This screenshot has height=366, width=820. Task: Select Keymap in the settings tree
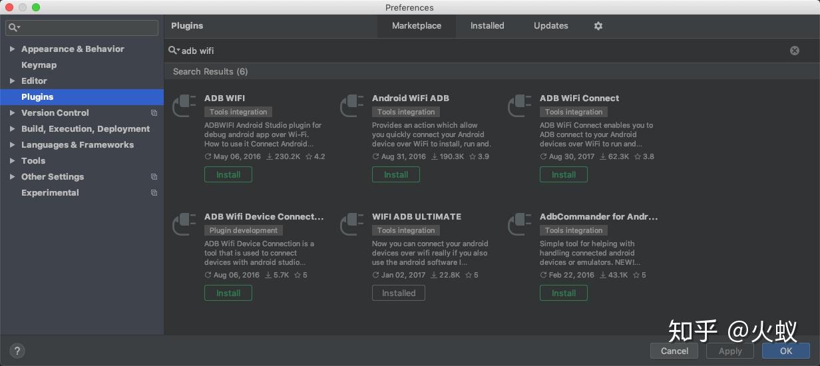click(39, 65)
